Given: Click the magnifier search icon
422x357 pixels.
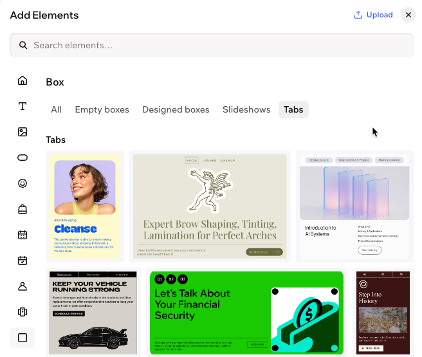Looking at the screenshot, I should click(x=23, y=45).
